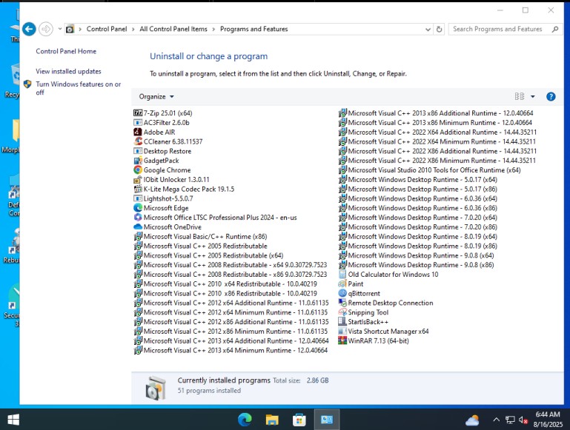Click the IObit Unlocker icon
Screen dimensions: 570x430
pos(138,179)
